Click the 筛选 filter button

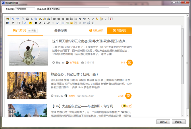(x=32, y=31)
